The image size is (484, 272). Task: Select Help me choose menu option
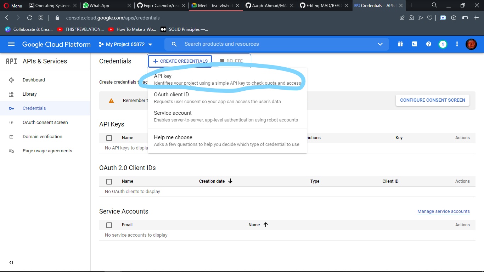(x=227, y=141)
